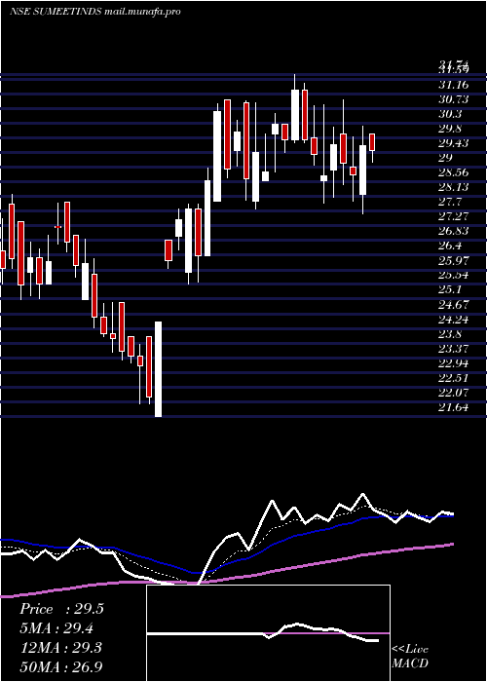
Task: Click the Price : 29.5 readout
Action: click(61, 609)
